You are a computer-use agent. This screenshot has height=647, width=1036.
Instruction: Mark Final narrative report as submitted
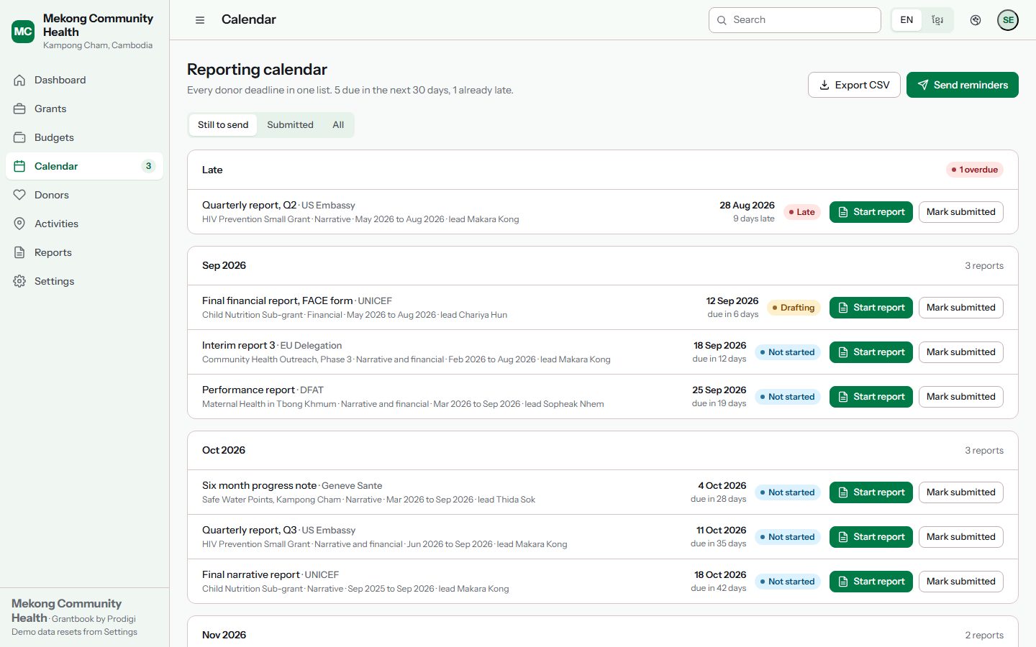pyautogui.click(x=961, y=582)
